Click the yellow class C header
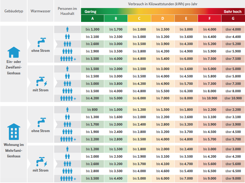 (x=140, y=19)
